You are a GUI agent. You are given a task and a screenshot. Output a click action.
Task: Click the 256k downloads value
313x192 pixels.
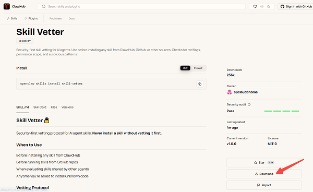[231, 75]
